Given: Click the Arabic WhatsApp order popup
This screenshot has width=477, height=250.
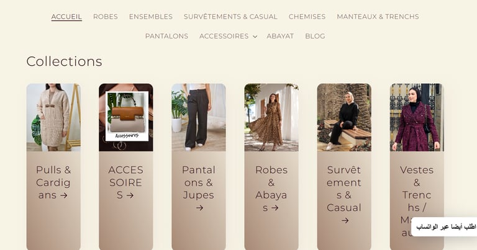Looking at the screenshot, I should click(x=444, y=226).
